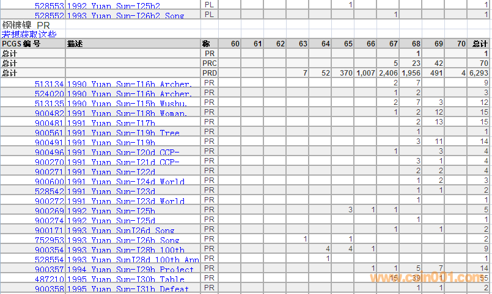
Task: Open PCGS number 524020 link
Action: coord(49,94)
